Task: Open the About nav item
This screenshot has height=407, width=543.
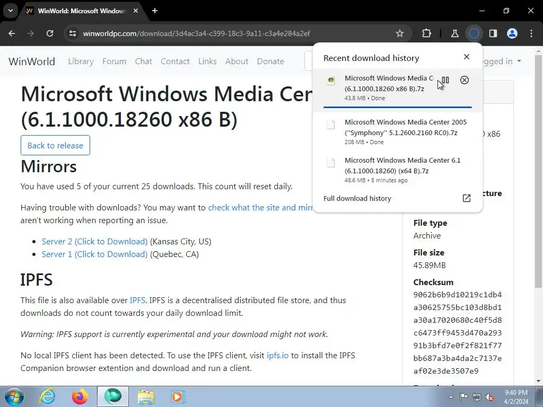Action: click(x=237, y=61)
